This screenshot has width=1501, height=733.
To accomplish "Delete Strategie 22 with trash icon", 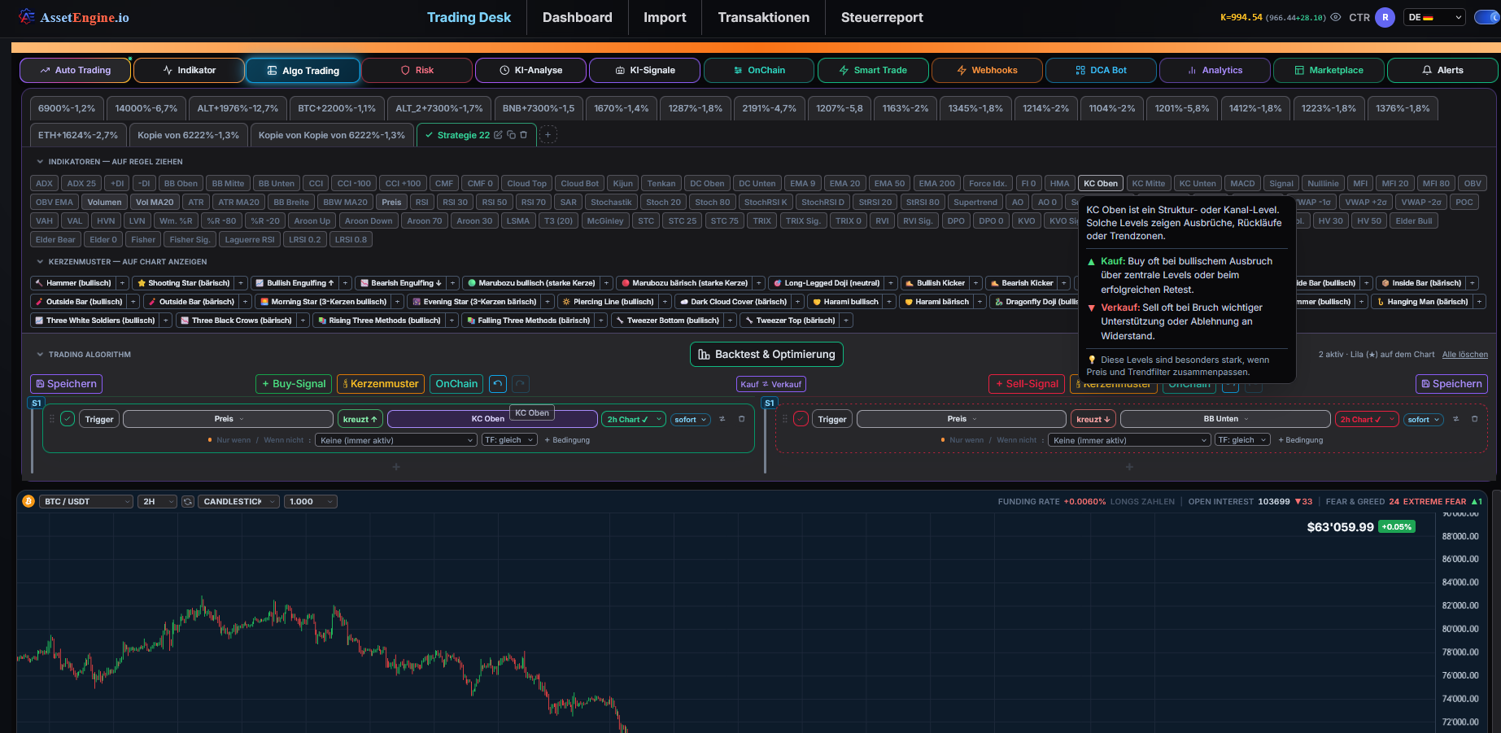I will (523, 135).
